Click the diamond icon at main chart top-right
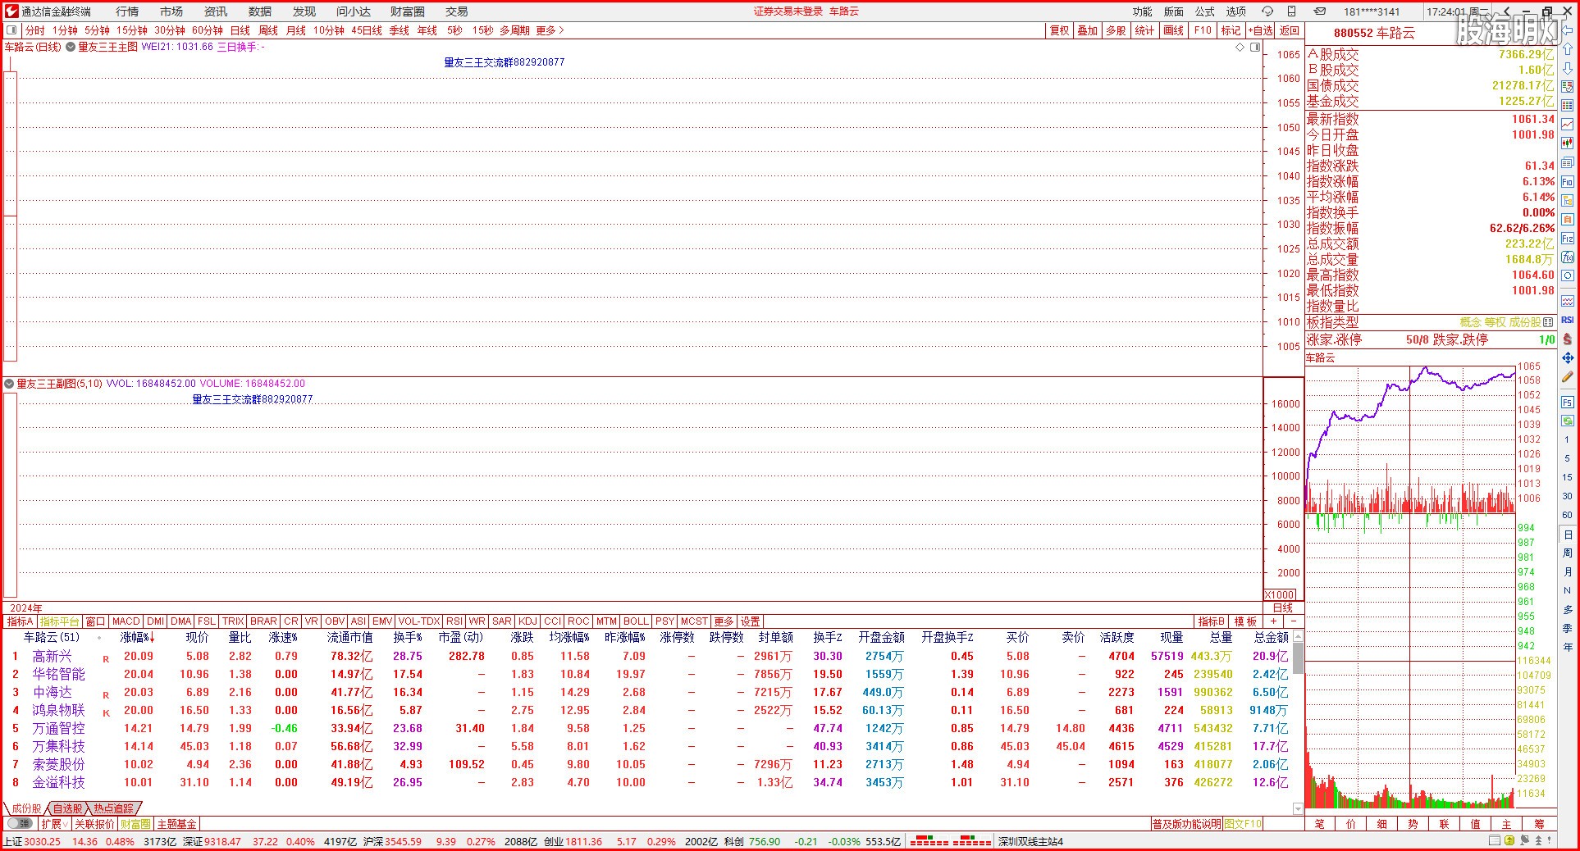 click(x=1240, y=47)
